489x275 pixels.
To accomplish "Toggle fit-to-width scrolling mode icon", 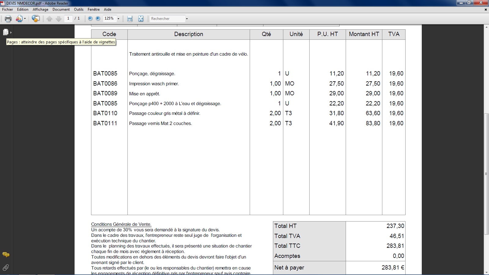I will click(130, 19).
